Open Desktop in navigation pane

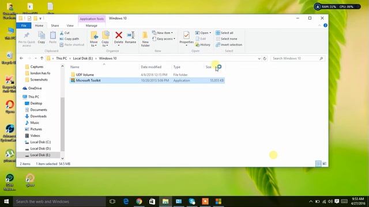[36, 103]
